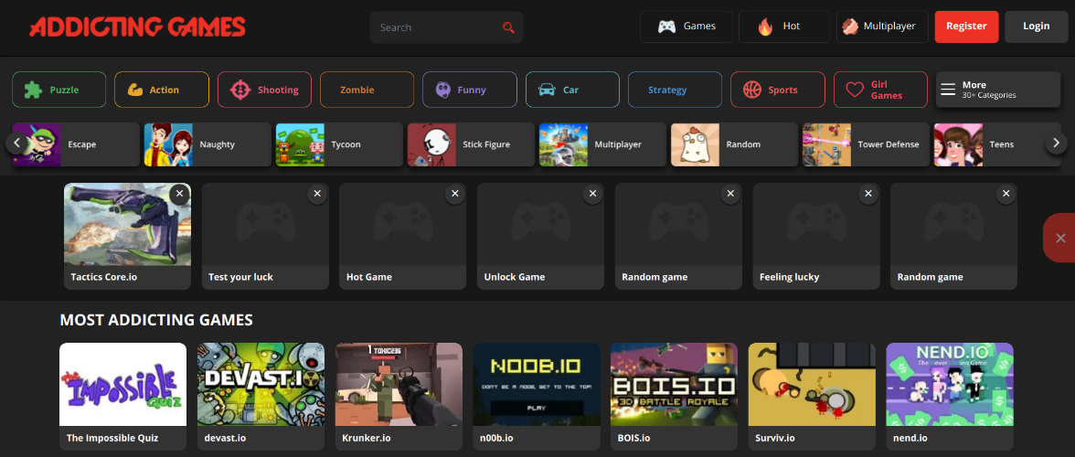Play n00b.io game
1075x457 pixels.
[x=537, y=396]
